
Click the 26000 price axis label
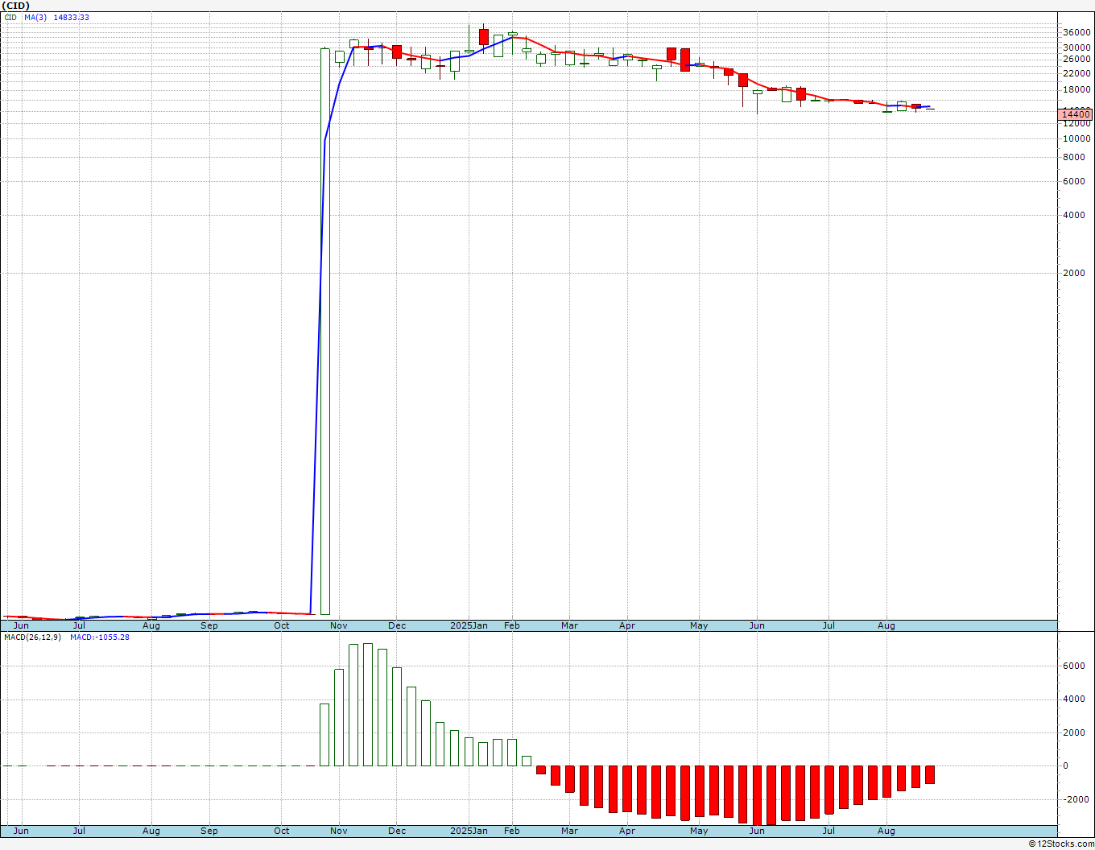click(x=1076, y=59)
